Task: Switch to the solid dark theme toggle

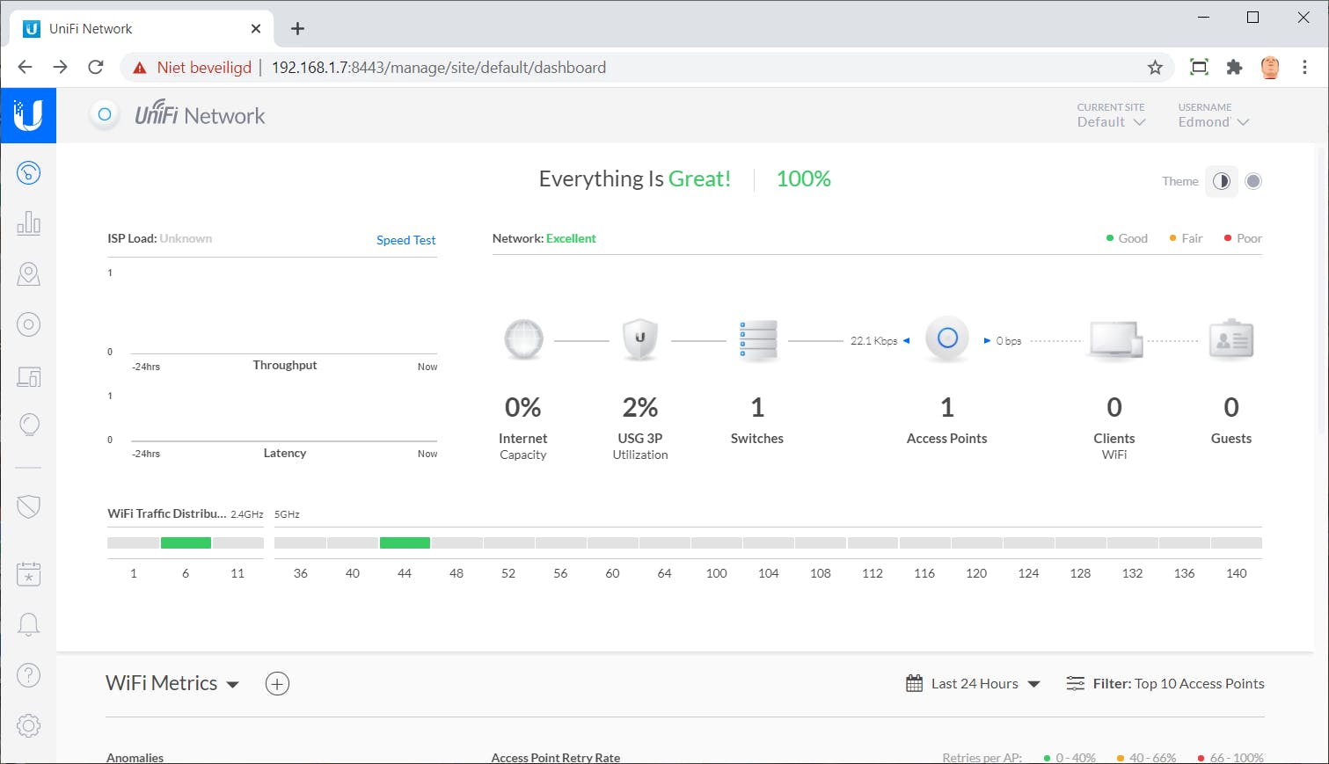Action: pyautogui.click(x=1253, y=181)
